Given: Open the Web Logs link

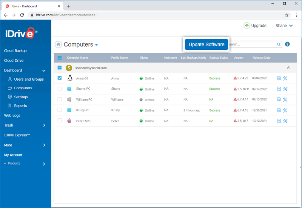Looking at the screenshot, I should pyautogui.click(x=12, y=115).
